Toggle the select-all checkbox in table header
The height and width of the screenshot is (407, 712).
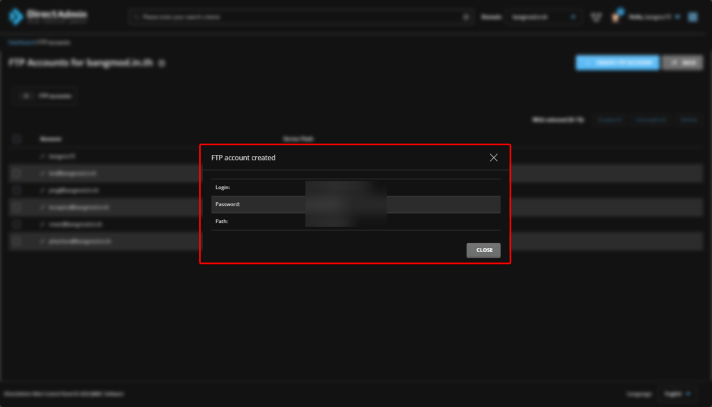17,139
